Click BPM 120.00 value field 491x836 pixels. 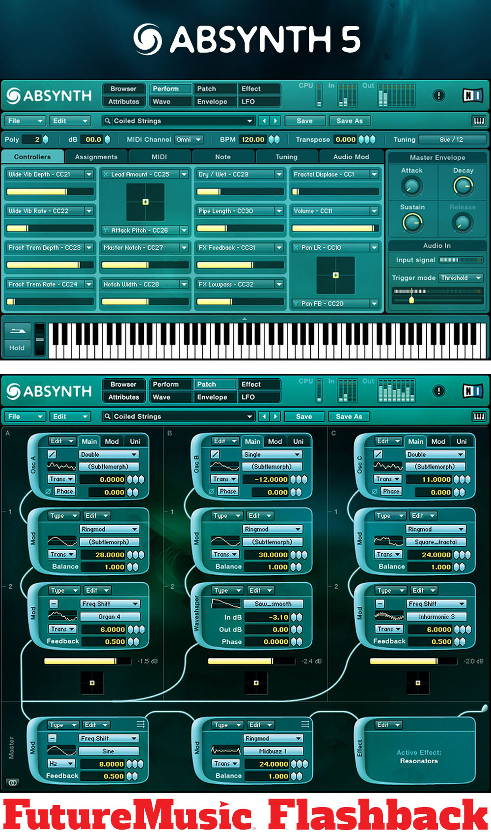[253, 140]
